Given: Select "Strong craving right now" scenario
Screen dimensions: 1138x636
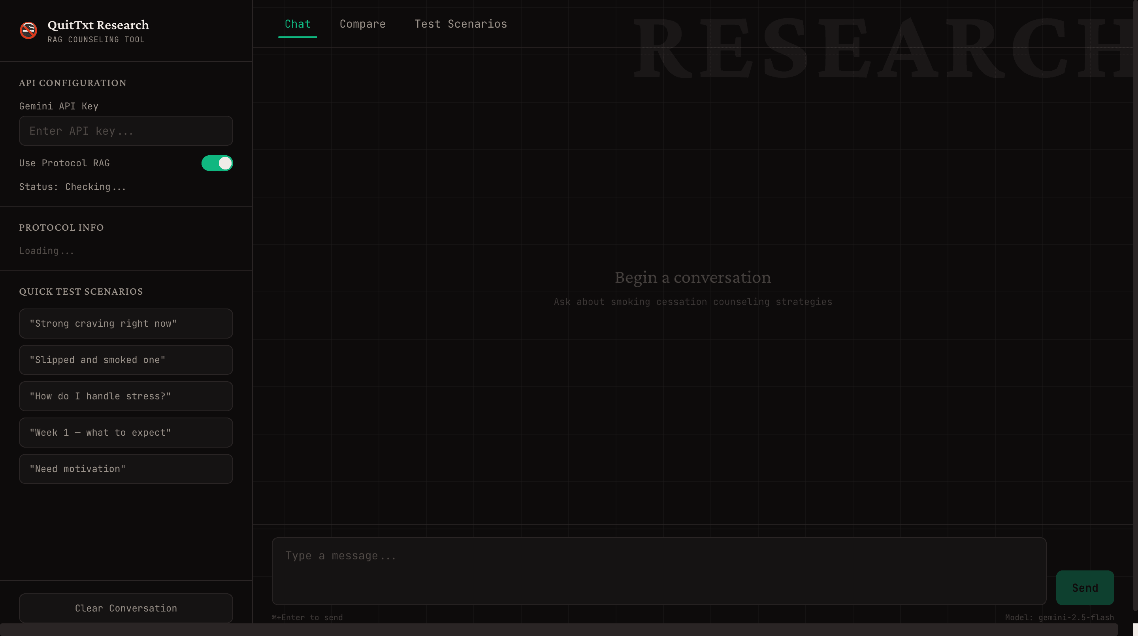Looking at the screenshot, I should (x=126, y=323).
